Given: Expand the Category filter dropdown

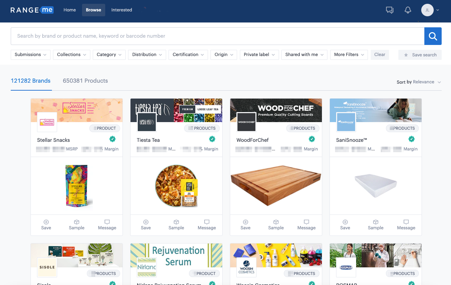Looking at the screenshot, I should 109,55.
